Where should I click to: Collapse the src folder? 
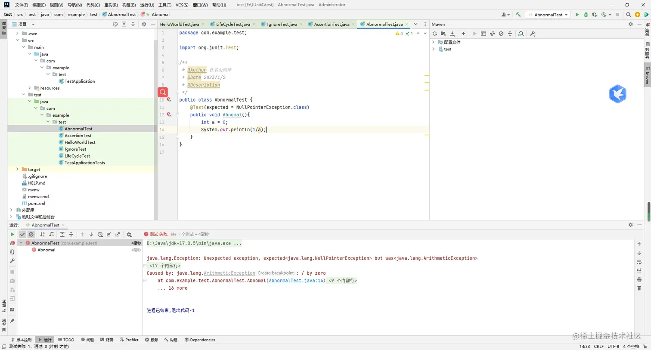17,40
